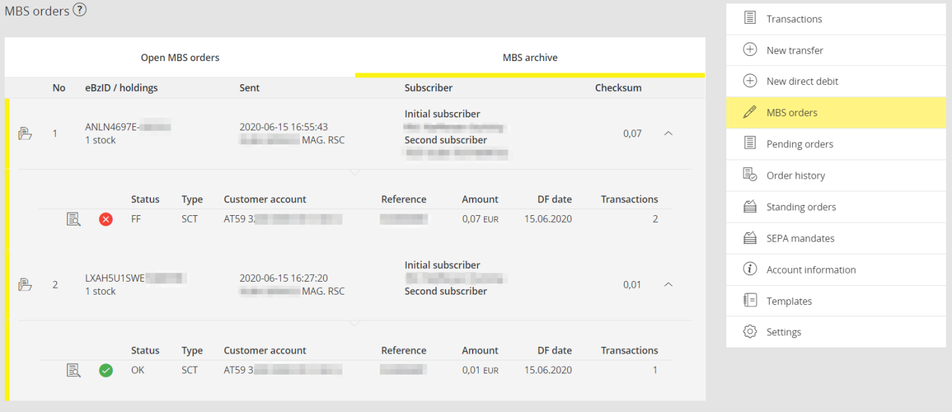Viewport: 952px width, 412px height.
Task: Open folder icon for order number 1
Action: [x=25, y=134]
